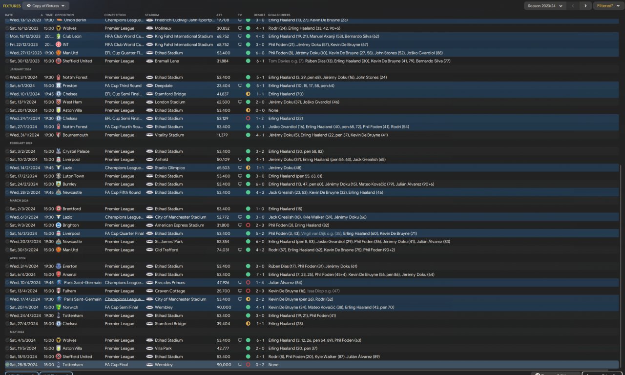
Task: Click the FA Cup Third Round competition text
Action: 123,85
